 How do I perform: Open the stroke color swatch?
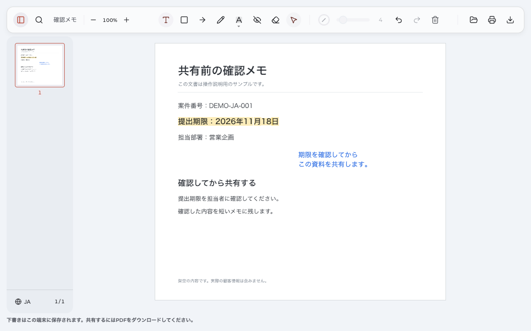pyautogui.click(x=324, y=20)
